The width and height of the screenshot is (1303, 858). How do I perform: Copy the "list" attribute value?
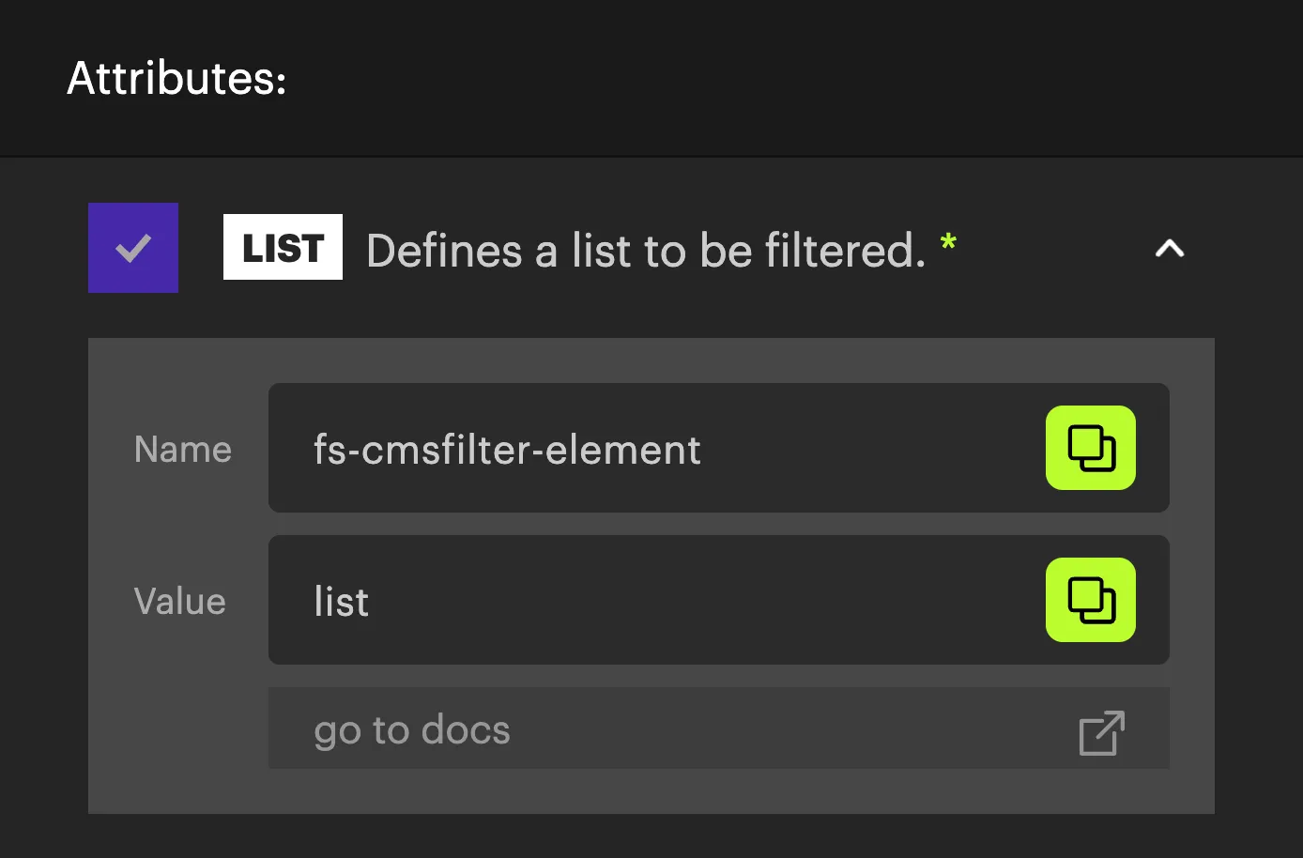click(x=1090, y=600)
